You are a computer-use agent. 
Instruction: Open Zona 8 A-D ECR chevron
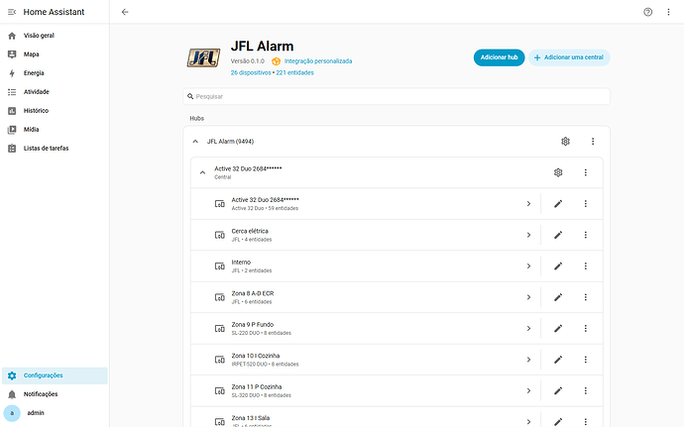coord(528,297)
